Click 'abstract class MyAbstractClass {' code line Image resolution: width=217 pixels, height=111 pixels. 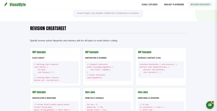[x=154, y=67]
